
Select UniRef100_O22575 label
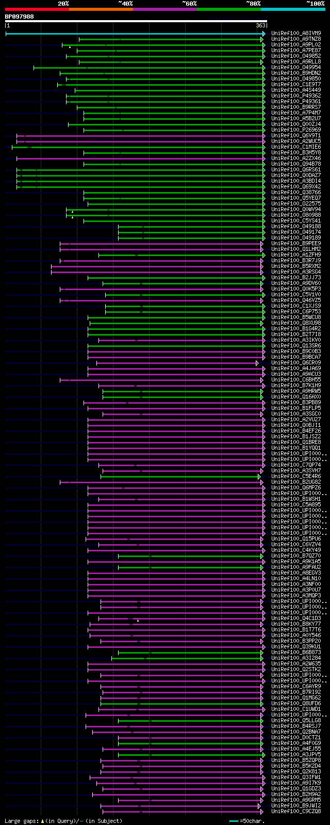(296, 204)
